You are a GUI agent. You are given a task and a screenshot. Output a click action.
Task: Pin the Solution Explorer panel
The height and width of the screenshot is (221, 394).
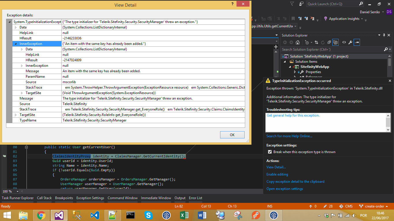pyautogui.click(x=384, y=35)
